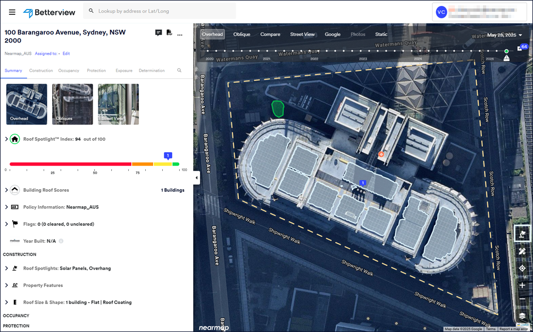
Task: Click the Building Roof Scores house icon
Action: (14, 190)
